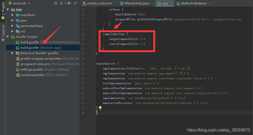Click the settings.gradle file icon
This screenshot has width=253, height=135.
18,69
